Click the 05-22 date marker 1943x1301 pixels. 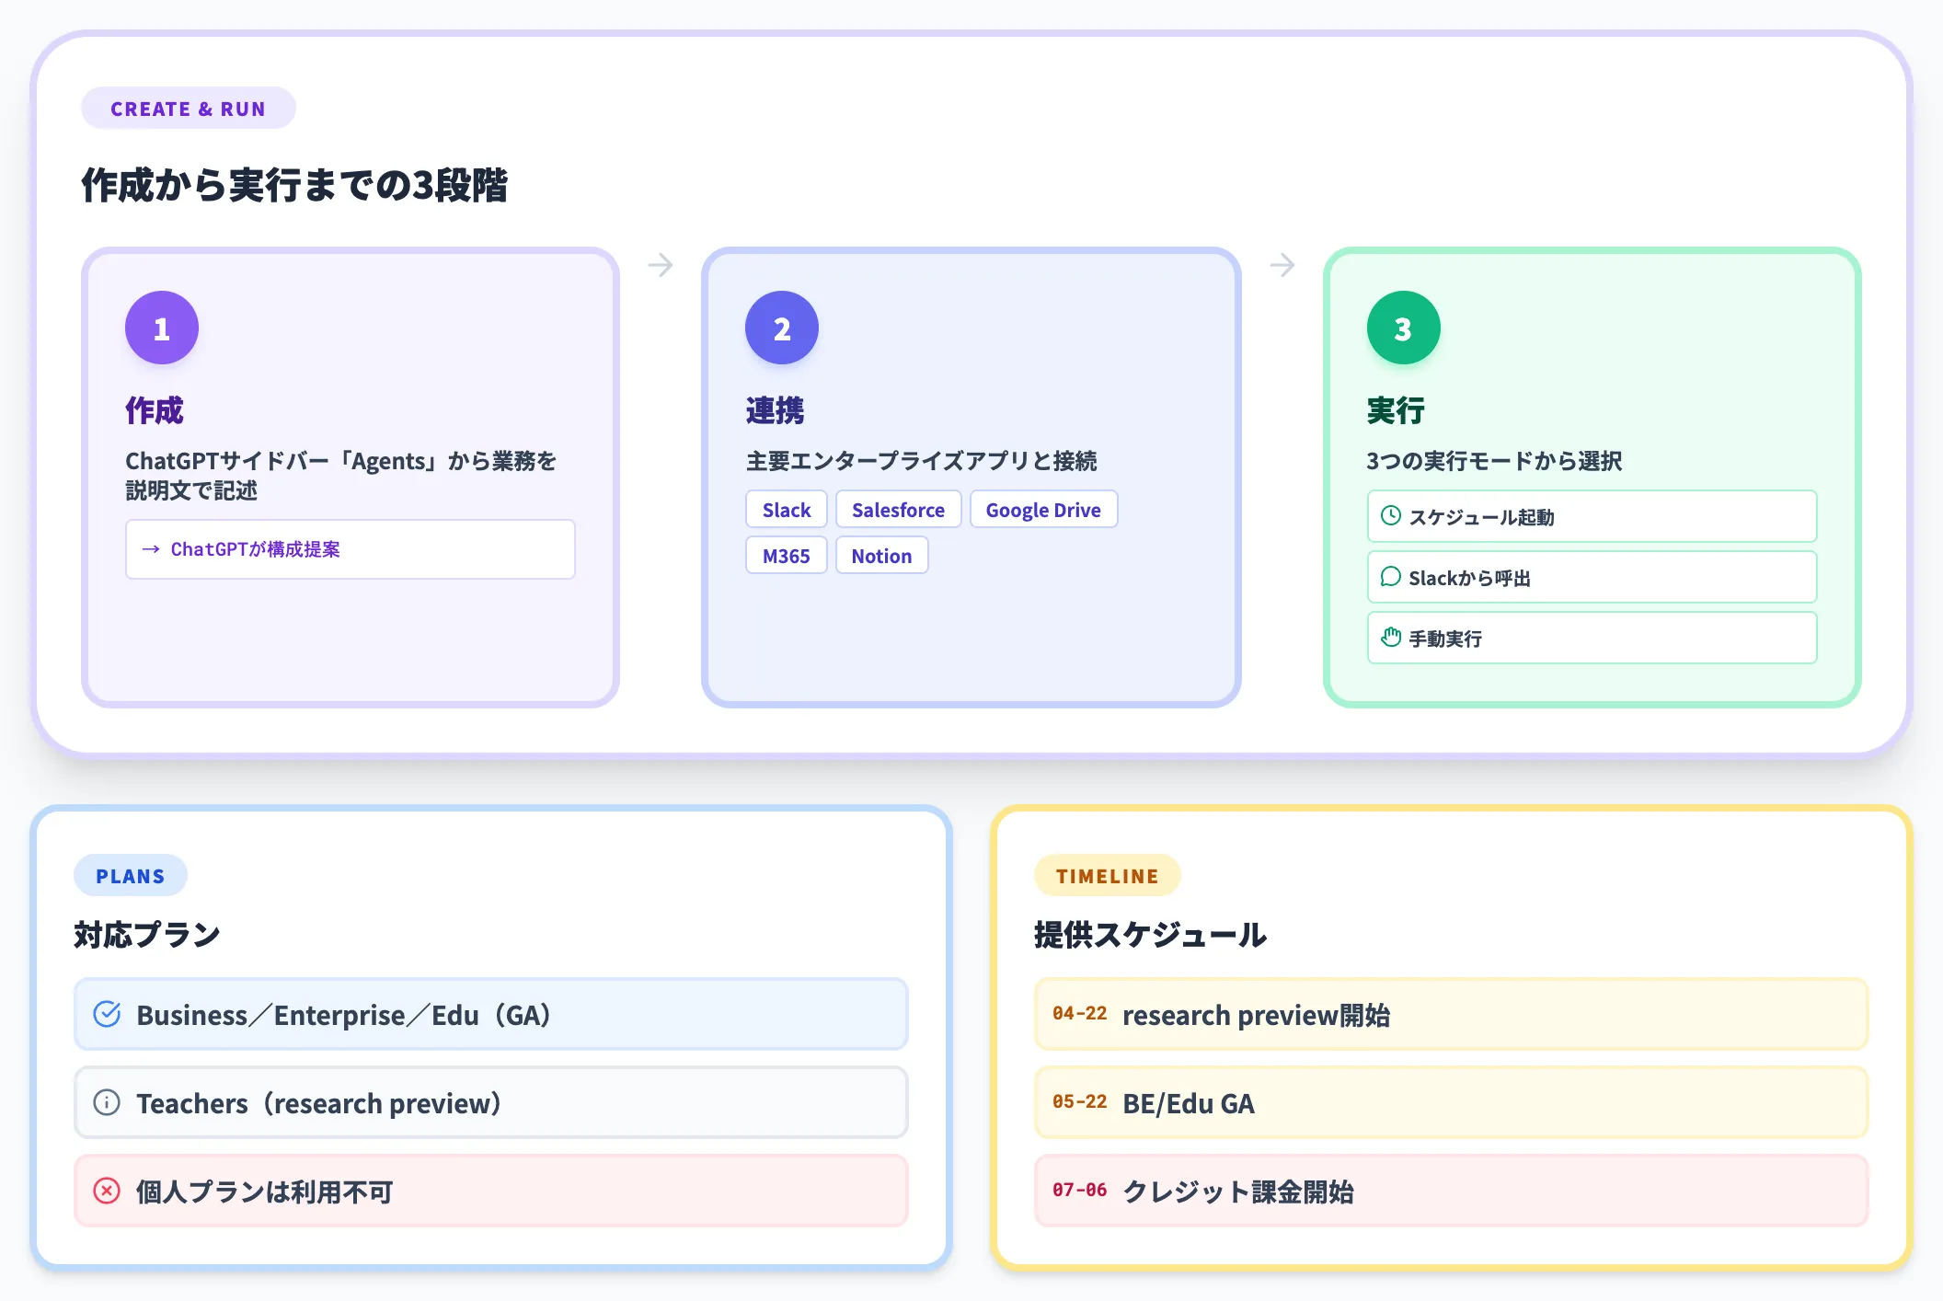tap(1080, 1101)
